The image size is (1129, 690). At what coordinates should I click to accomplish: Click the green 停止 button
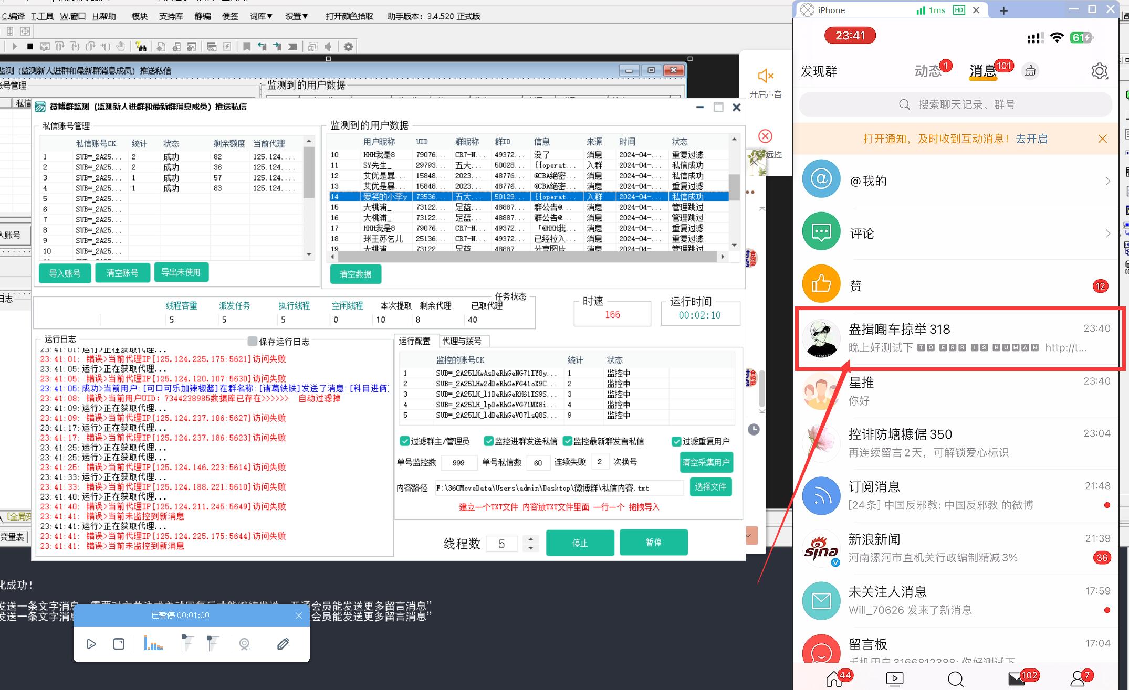580,543
